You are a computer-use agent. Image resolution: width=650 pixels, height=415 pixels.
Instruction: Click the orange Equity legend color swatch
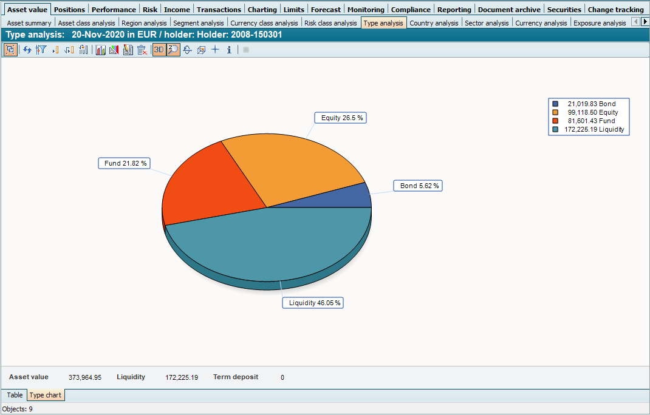point(555,112)
